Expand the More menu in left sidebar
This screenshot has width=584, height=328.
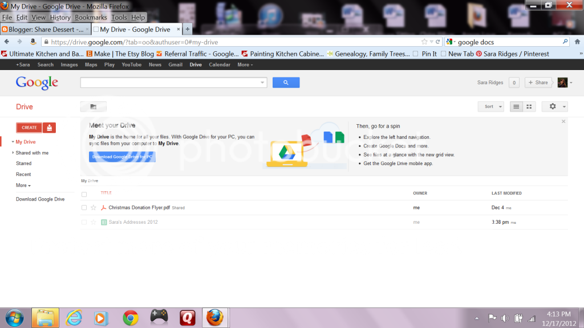[23, 185]
